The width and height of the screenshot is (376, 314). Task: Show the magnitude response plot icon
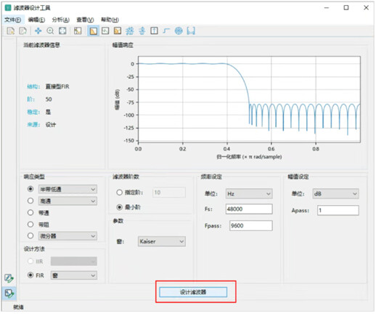(93, 31)
